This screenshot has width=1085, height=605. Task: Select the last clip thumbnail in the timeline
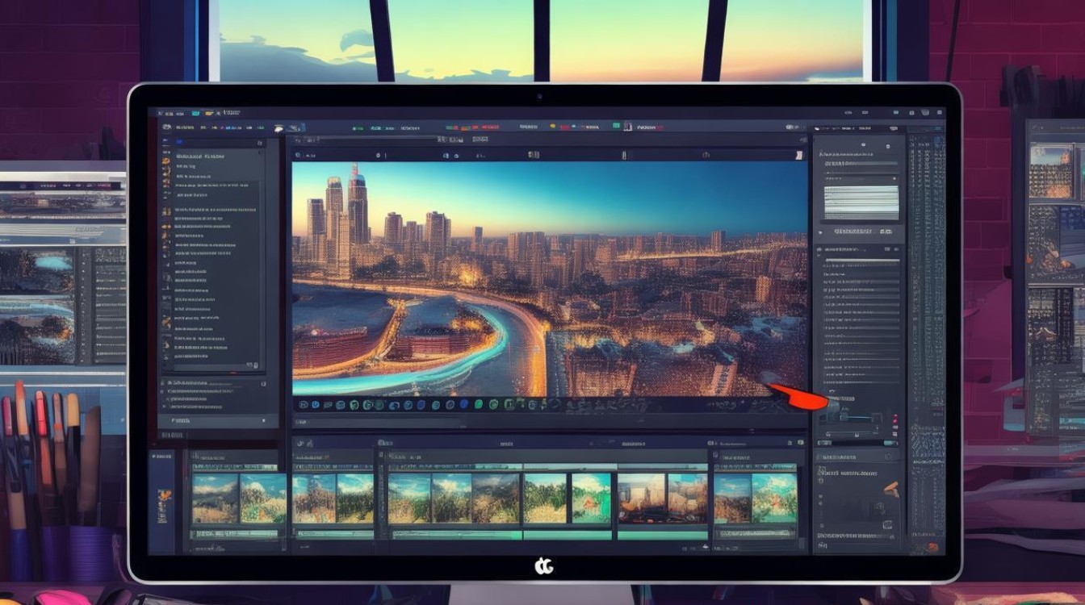(774, 498)
